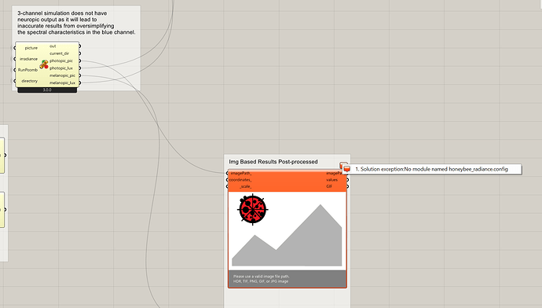This screenshot has height=308, width=542.
Task: Select the 'irradiance' input parameter
Action: coord(28,59)
